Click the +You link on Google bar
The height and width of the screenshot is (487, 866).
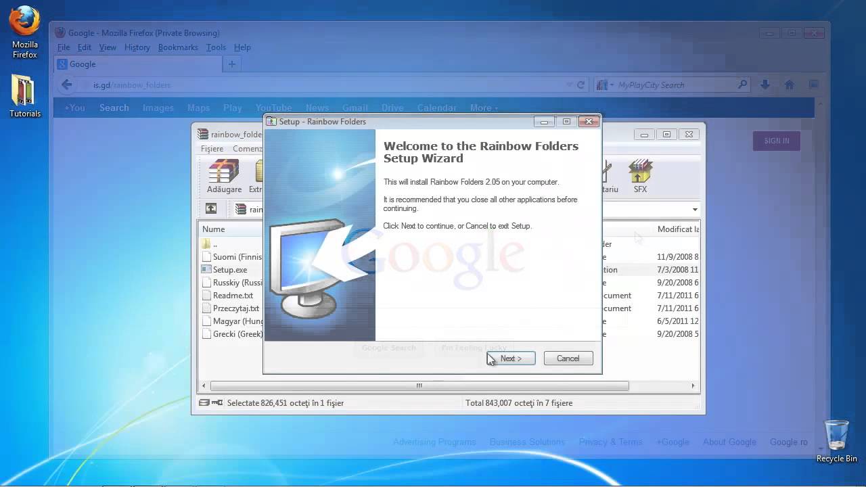(x=74, y=108)
